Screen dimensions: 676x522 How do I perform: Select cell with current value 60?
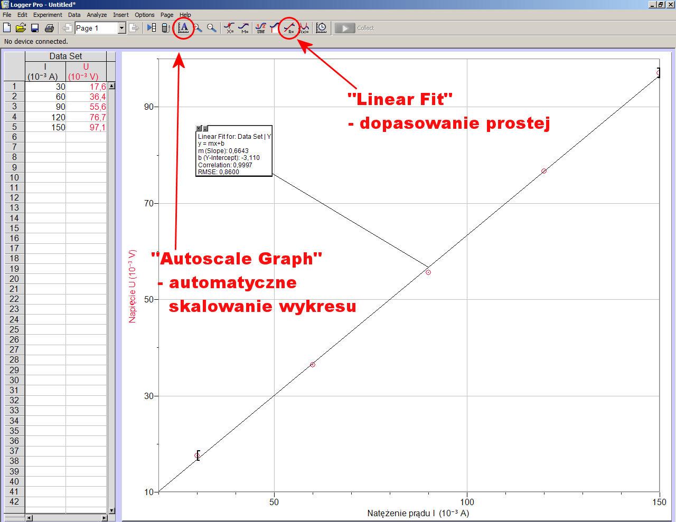pos(45,97)
